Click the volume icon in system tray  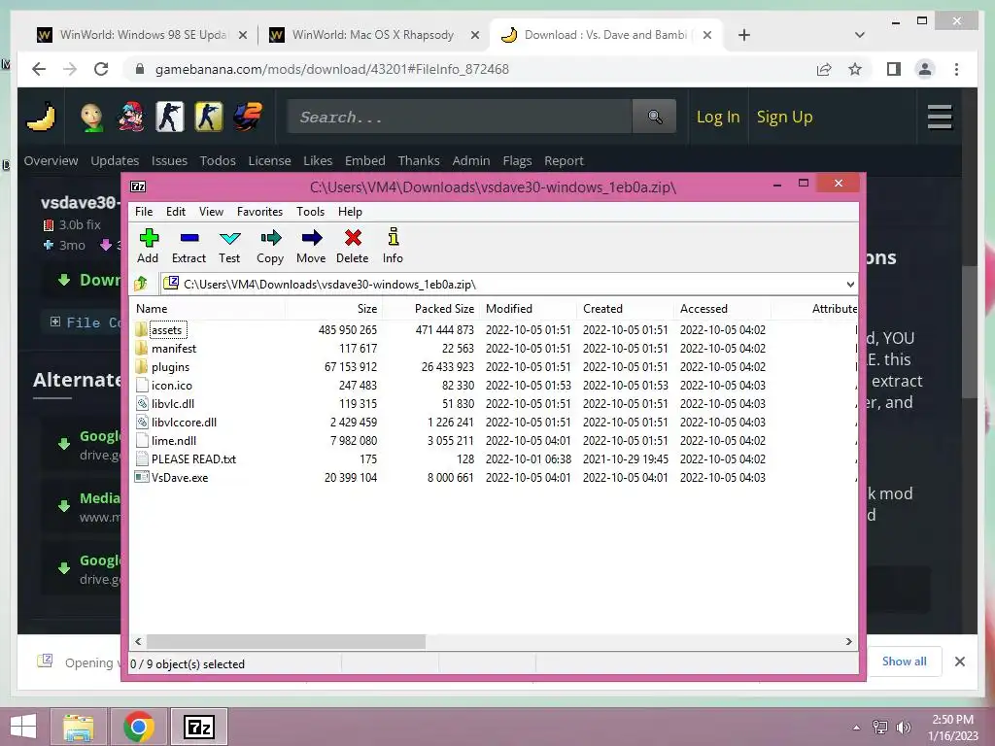coord(904,727)
